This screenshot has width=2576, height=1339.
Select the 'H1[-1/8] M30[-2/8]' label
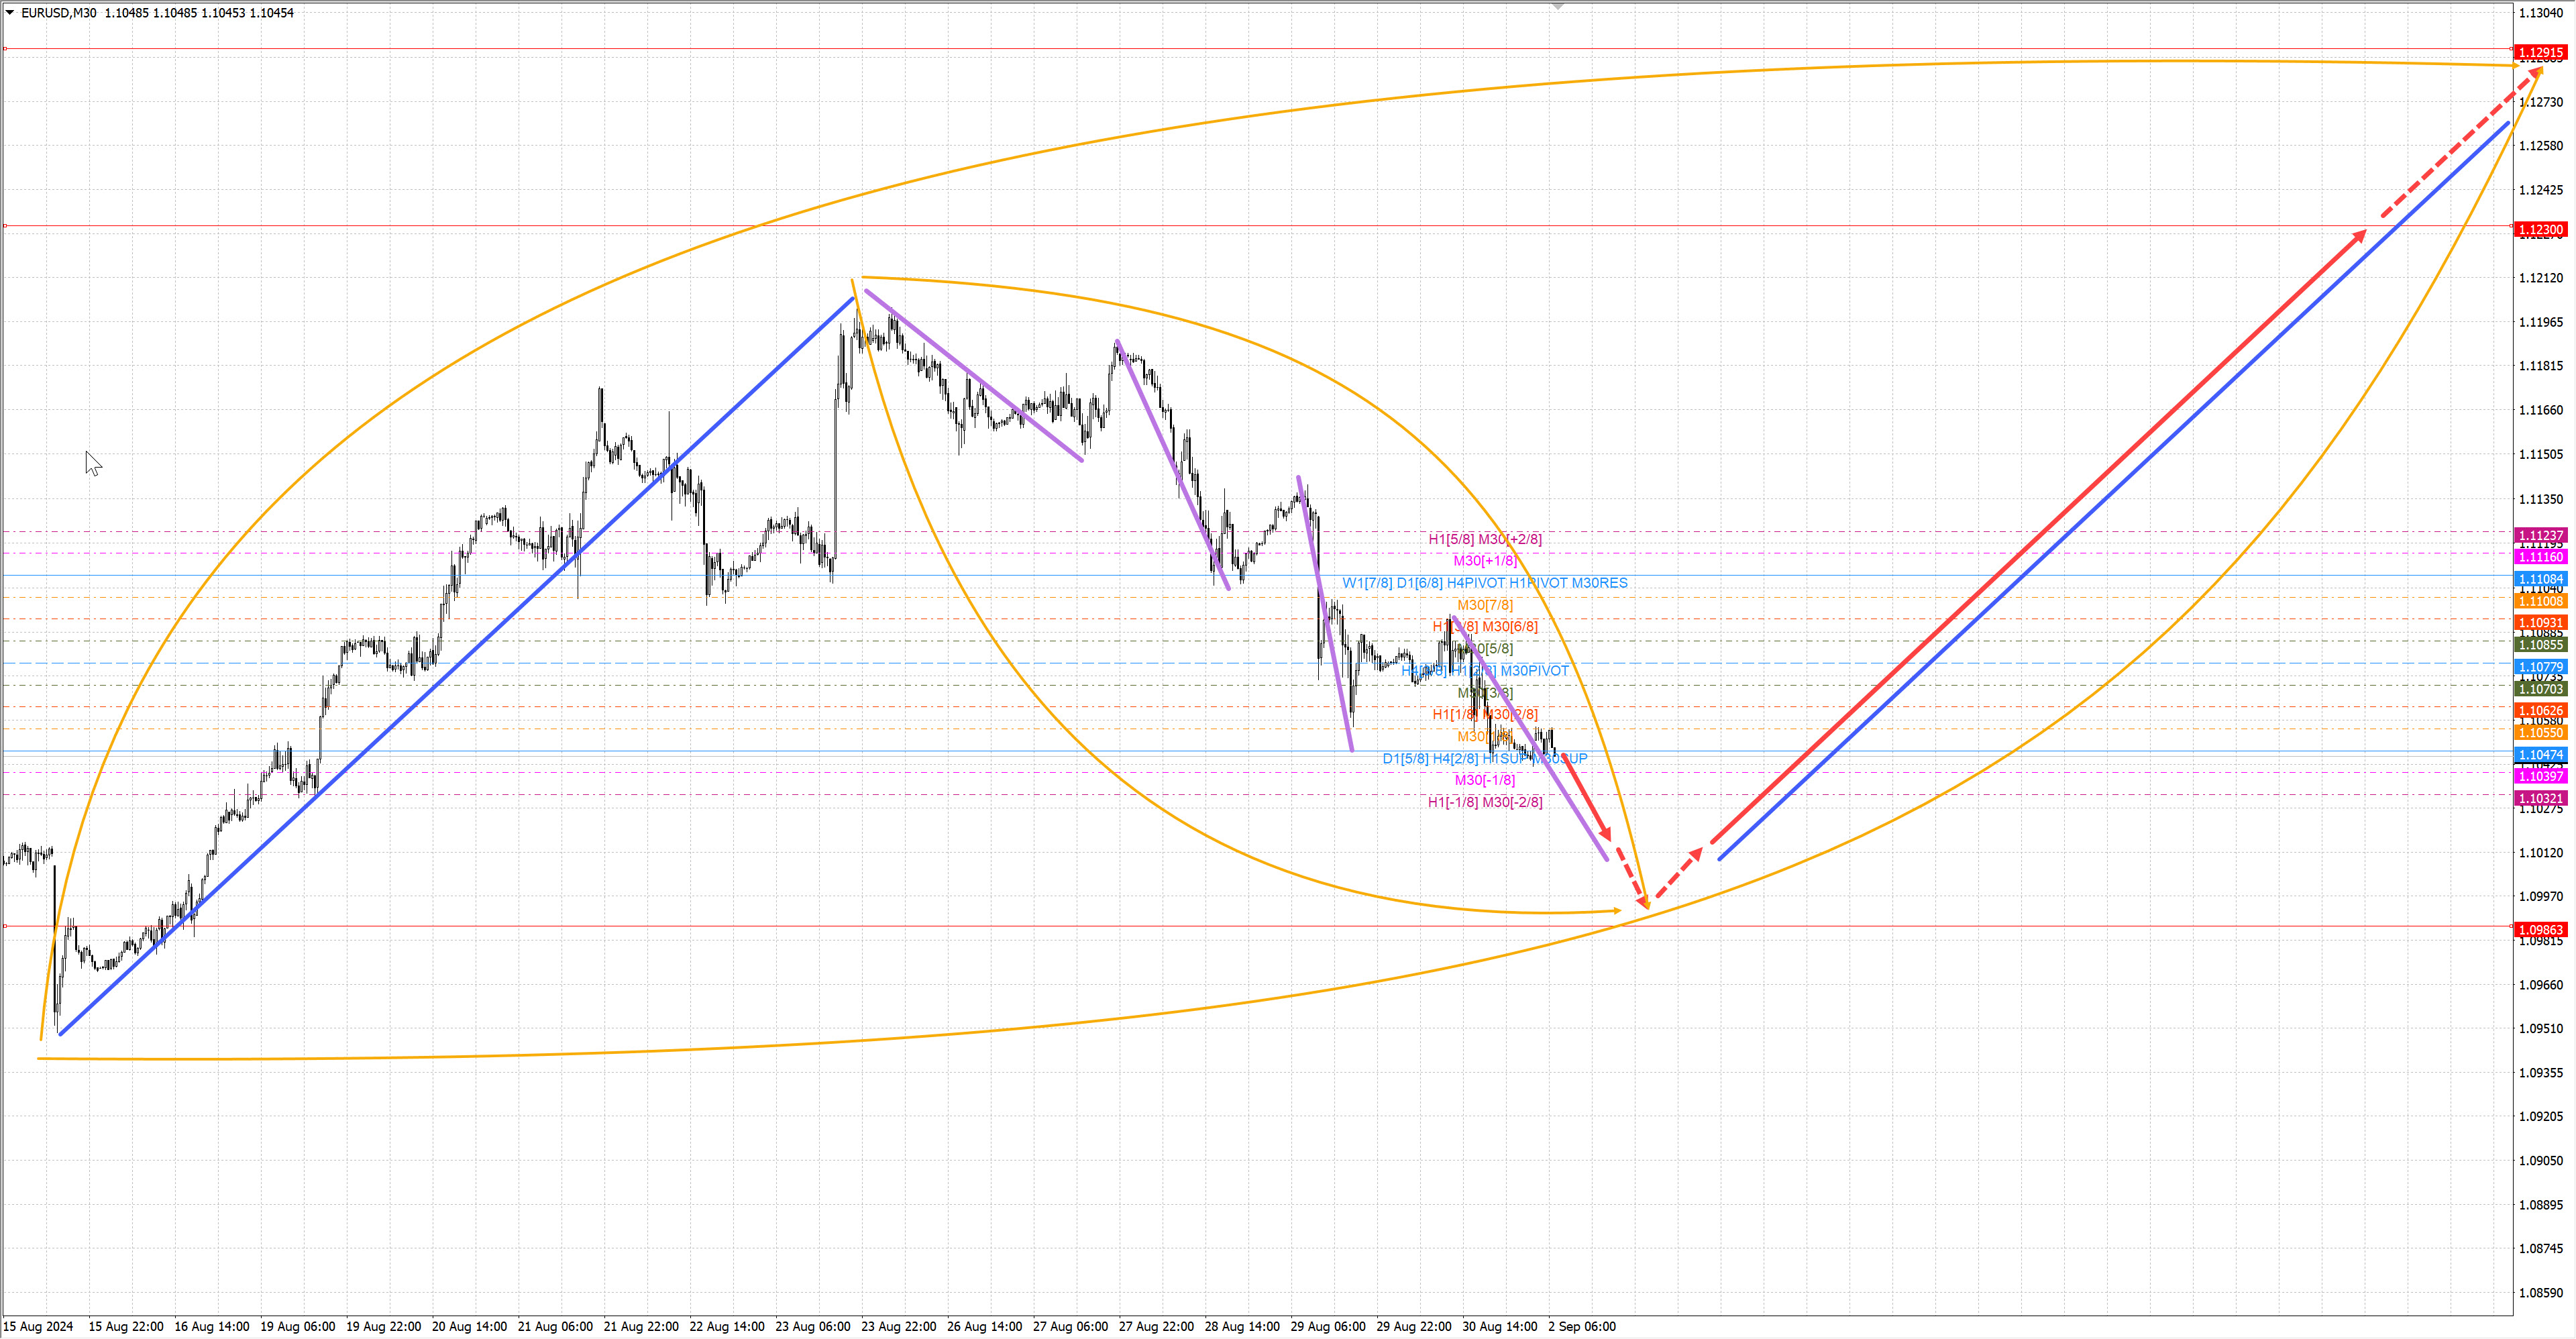click(x=1484, y=802)
